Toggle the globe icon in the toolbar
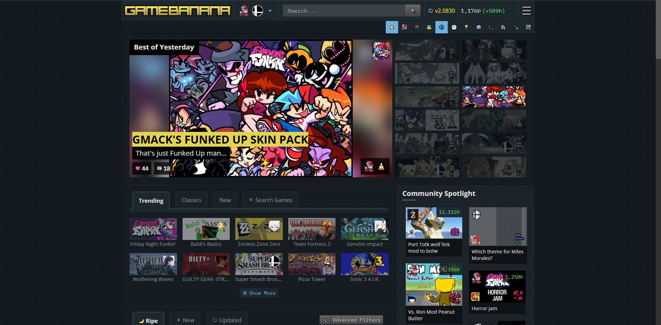661x325 pixels. (441, 27)
